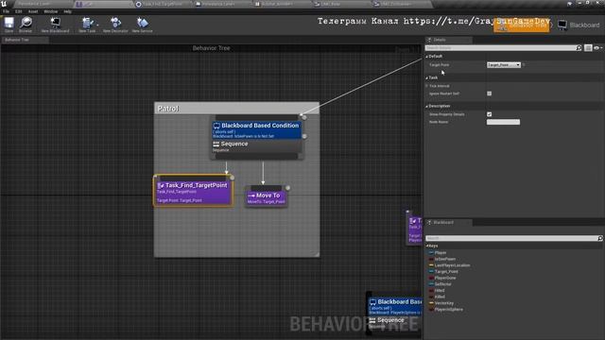Click the New Task toolbar icon

click(x=87, y=25)
